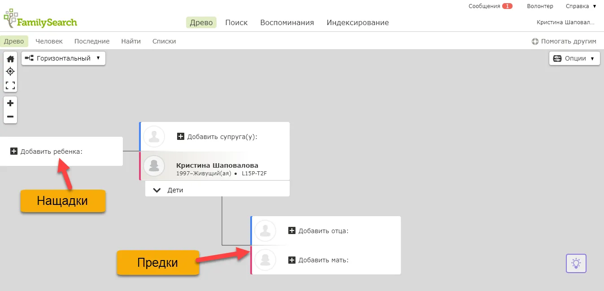Expand the Дети section chevron

[x=157, y=190]
